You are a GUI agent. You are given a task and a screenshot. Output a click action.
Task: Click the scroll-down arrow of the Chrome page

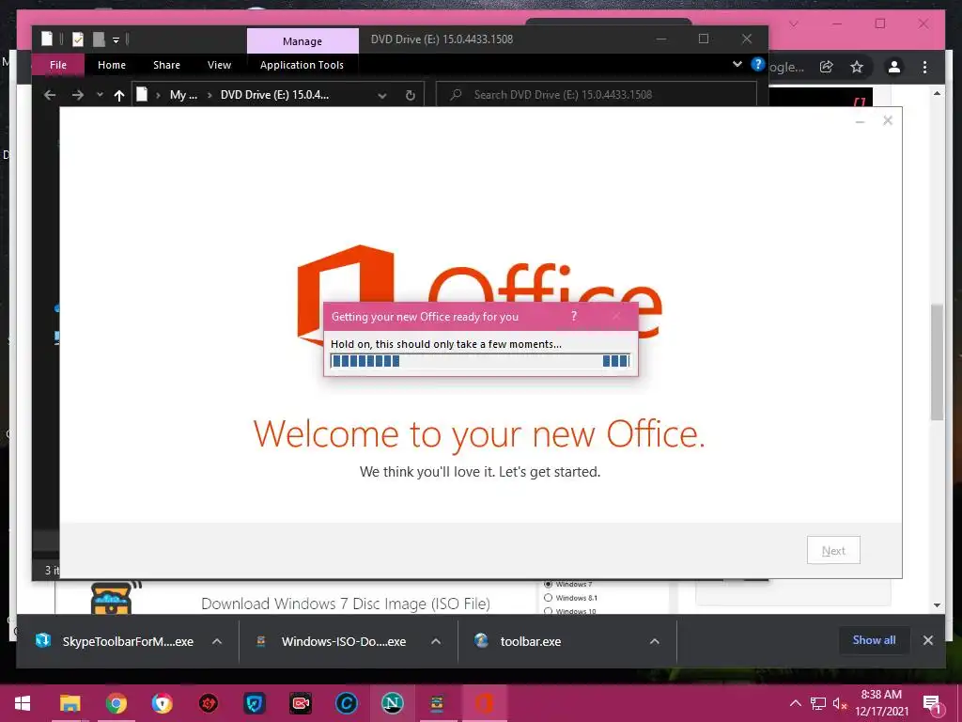(x=937, y=605)
